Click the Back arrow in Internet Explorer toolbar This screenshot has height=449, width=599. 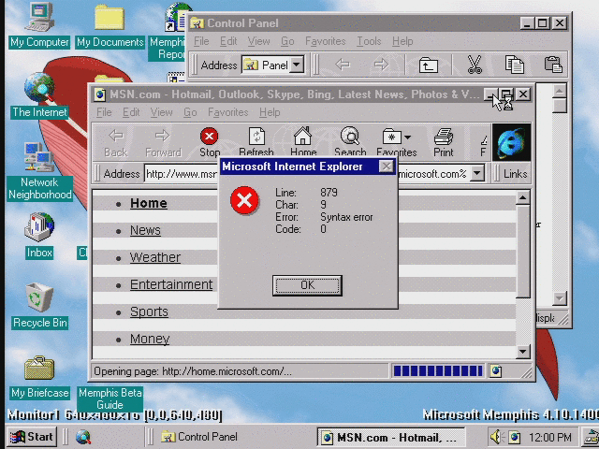116,136
